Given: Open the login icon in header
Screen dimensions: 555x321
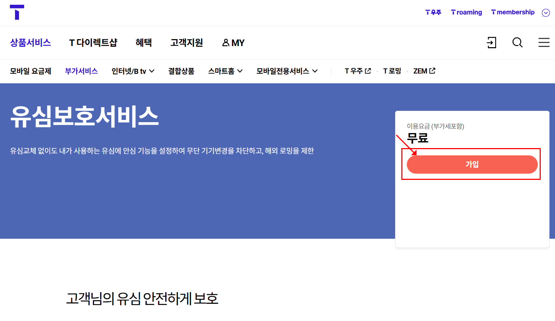Looking at the screenshot, I should 491,42.
